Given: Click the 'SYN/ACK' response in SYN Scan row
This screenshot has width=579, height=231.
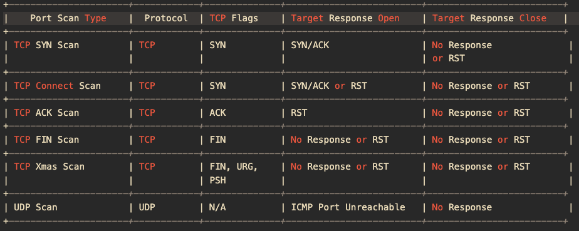Looking at the screenshot, I should coord(310,45).
